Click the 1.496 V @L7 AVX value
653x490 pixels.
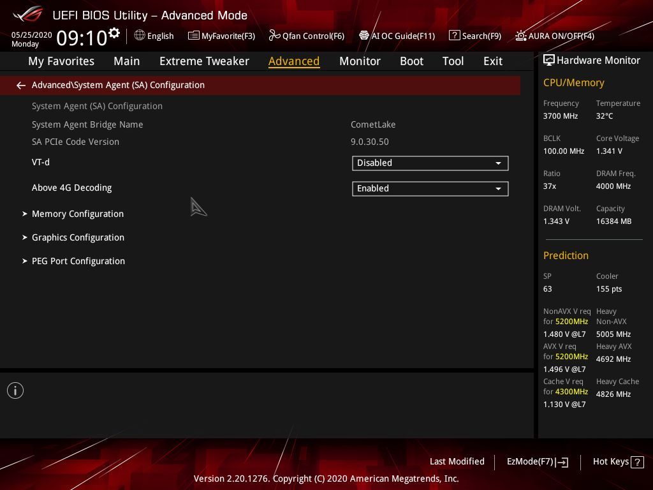click(564, 369)
